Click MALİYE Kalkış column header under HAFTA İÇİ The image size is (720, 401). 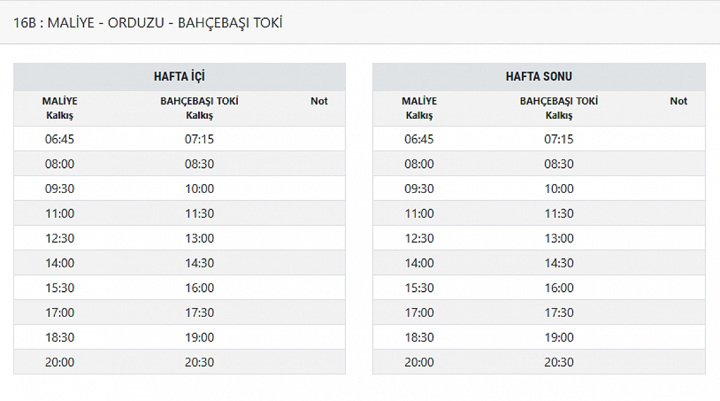pos(60,108)
